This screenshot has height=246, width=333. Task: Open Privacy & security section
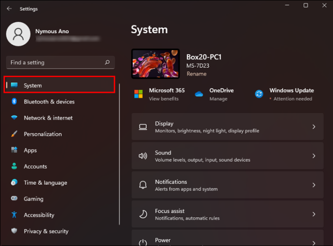click(x=59, y=231)
